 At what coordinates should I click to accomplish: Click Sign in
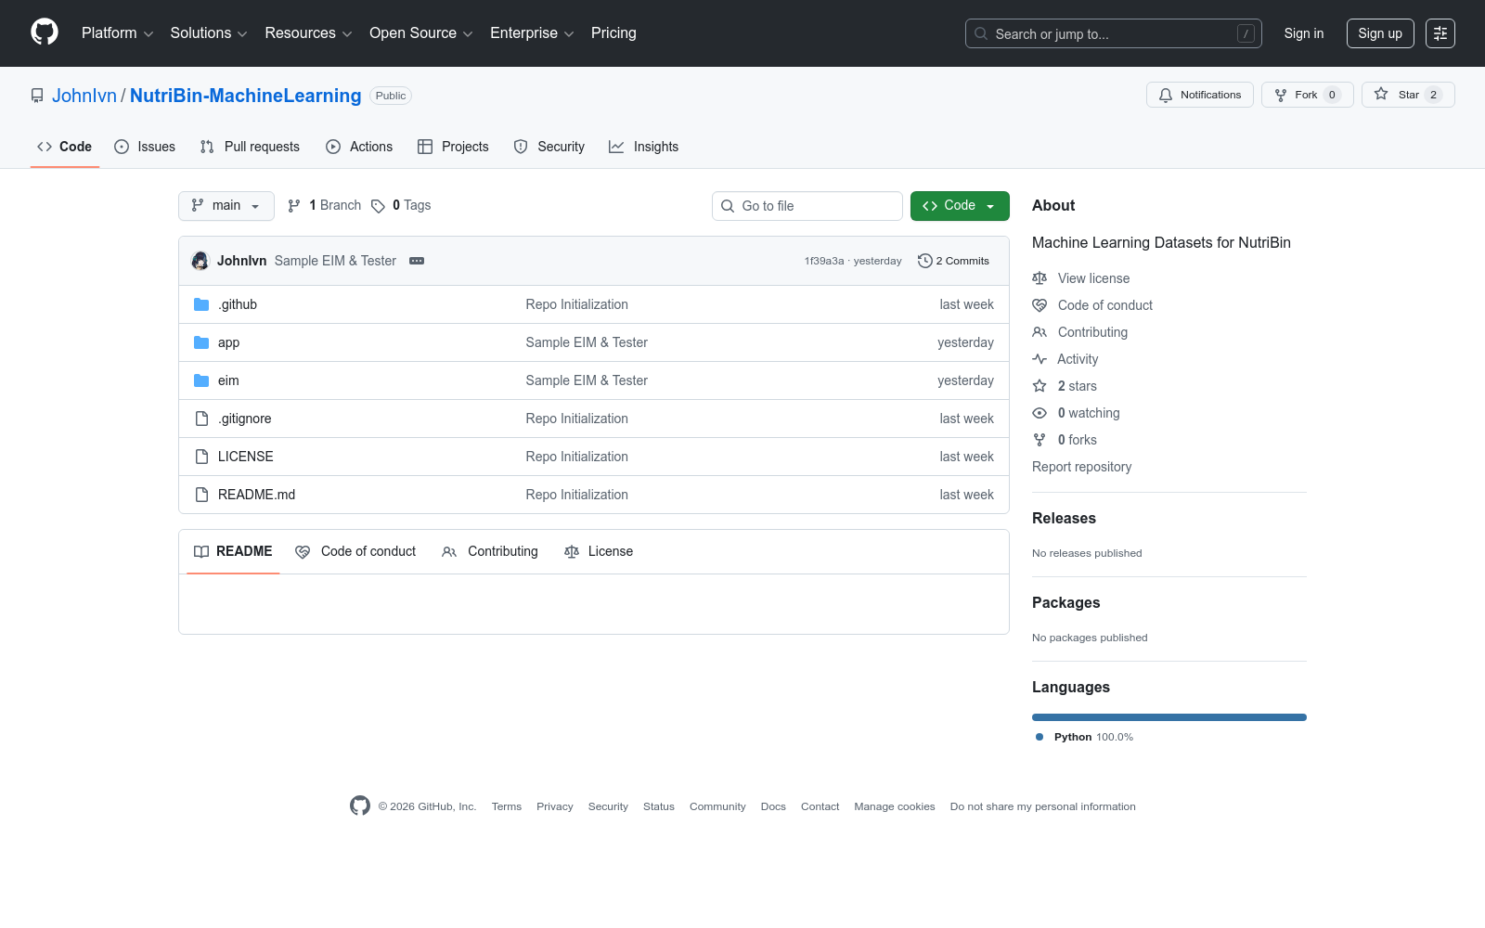1304,33
